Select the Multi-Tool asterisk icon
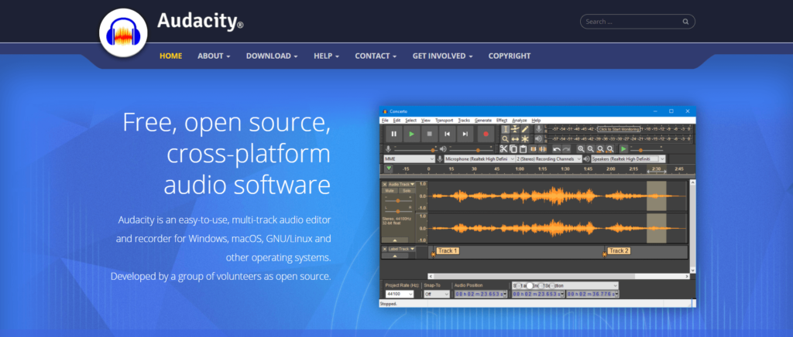Screen dimensions: 793x337 pos(525,138)
